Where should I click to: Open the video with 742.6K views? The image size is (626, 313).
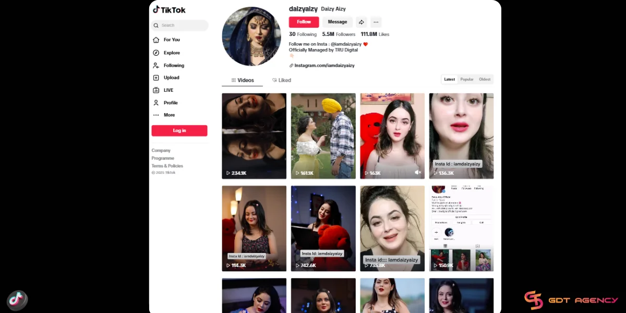[x=323, y=228]
